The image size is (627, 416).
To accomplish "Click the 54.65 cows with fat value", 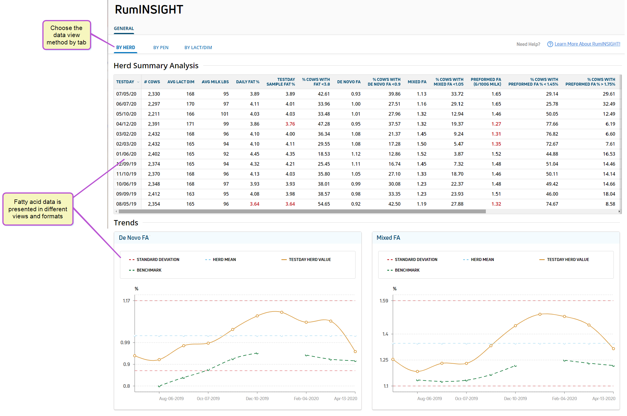I will tap(324, 204).
